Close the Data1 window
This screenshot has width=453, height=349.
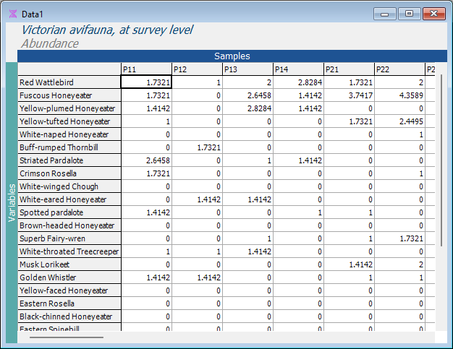coord(433,14)
